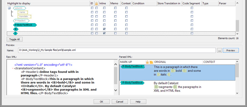Click the Toggle All button
The height and width of the screenshot is (107, 247).
[x=15, y=39]
